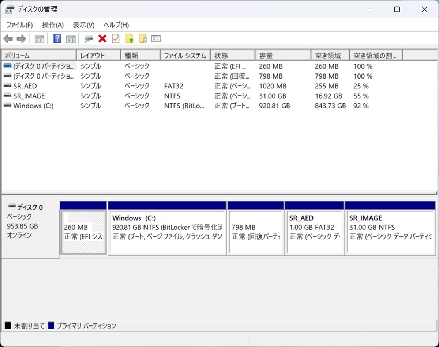
Task: Select SR_IMAGE row in volume list
Action: [29, 96]
